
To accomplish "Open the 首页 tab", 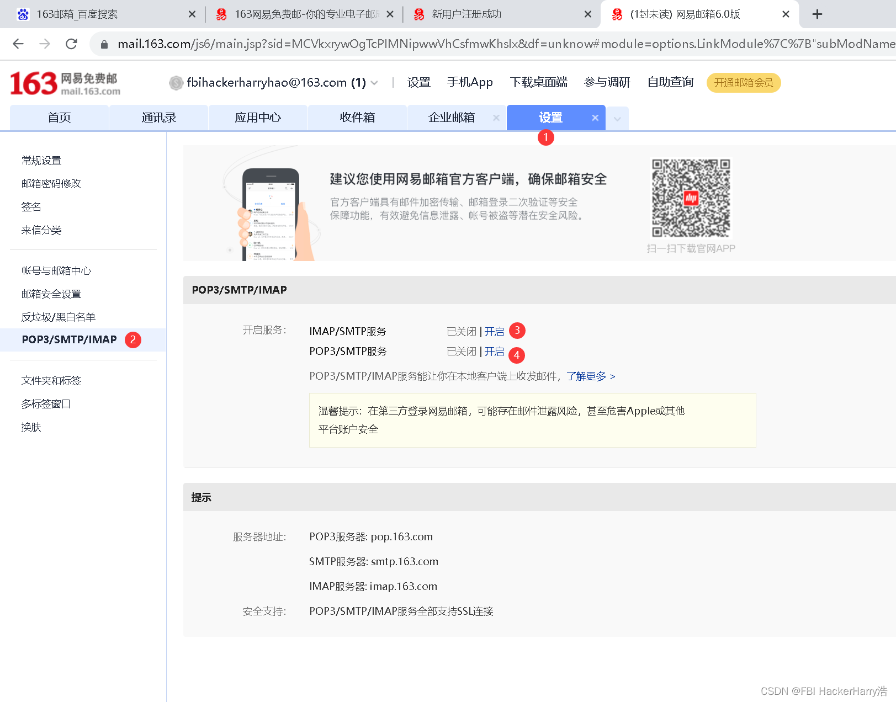I will coord(59,118).
